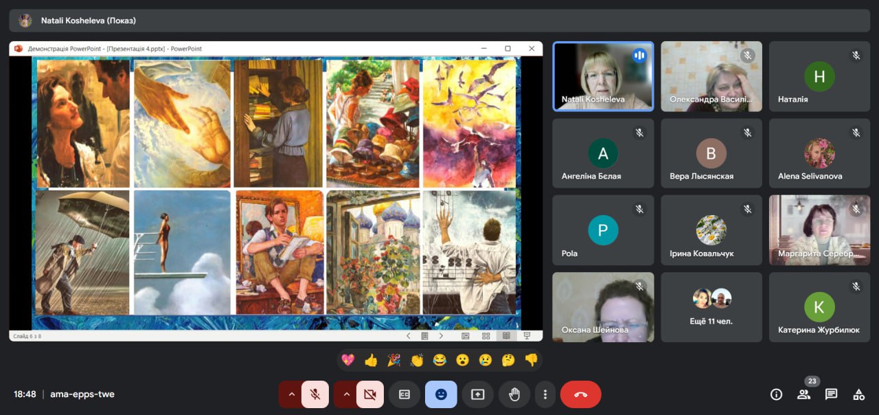Viewport: 879px width, 415px height.
Task: Open the meeting details info icon
Action: (776, 394)
